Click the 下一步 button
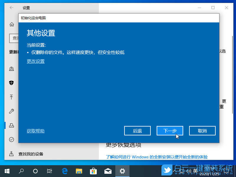 click(170, 131)
